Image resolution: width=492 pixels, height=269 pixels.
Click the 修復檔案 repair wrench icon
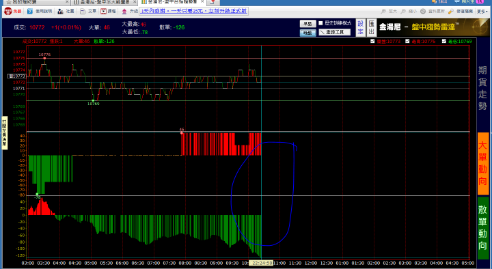point(451,12)
